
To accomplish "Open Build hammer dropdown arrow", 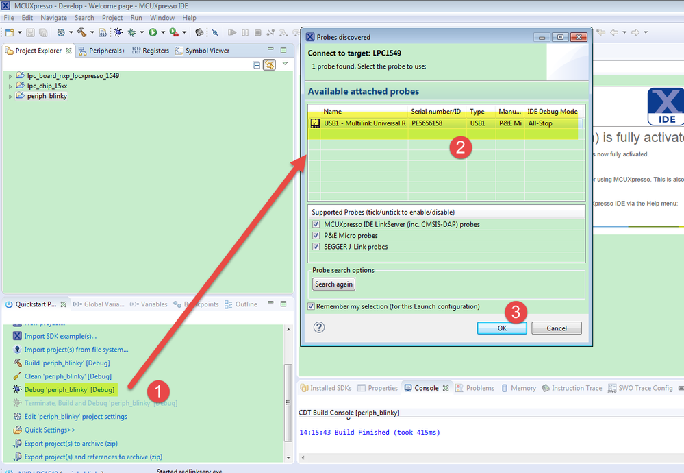I will tap(92, 32).
